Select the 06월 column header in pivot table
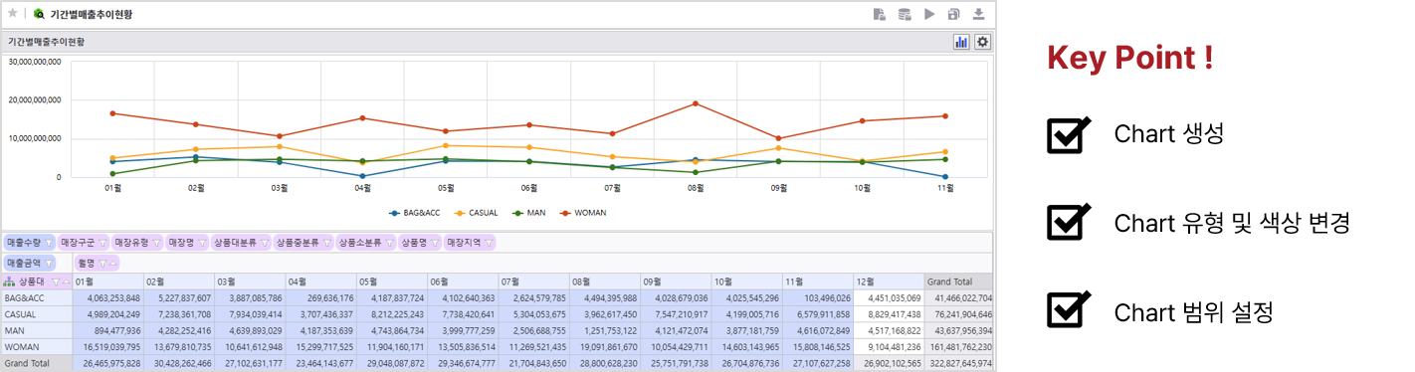The image size is (1415, 372). (x=463, y=281)
